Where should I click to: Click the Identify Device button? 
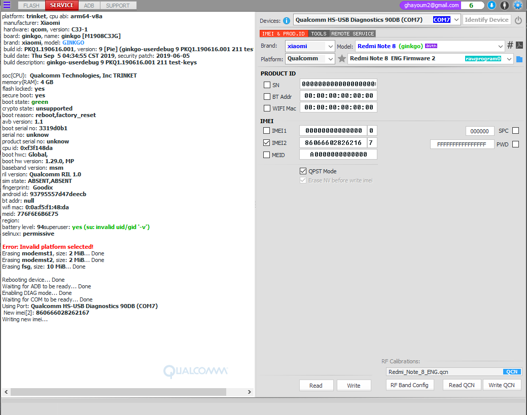[486, 20]
